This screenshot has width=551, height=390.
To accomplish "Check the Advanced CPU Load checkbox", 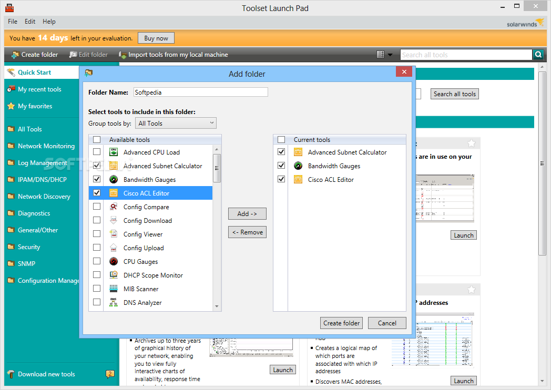I will (x=97, y=152).
